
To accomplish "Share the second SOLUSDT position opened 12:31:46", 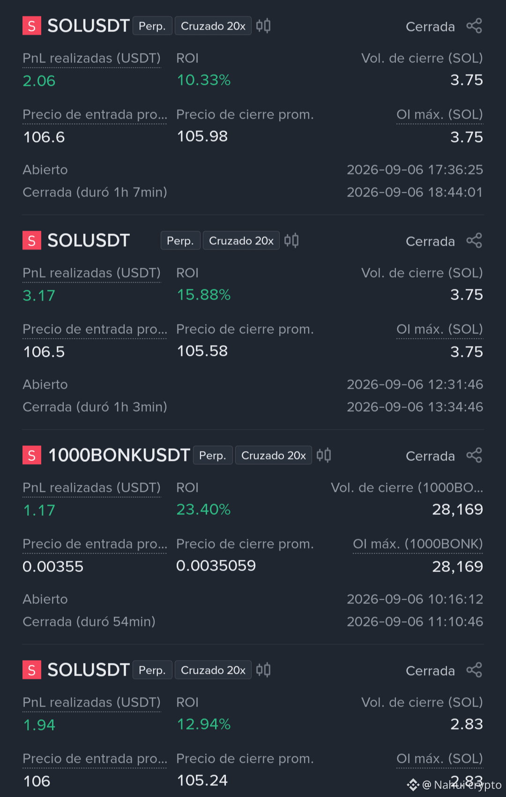I will pos(474,241).
